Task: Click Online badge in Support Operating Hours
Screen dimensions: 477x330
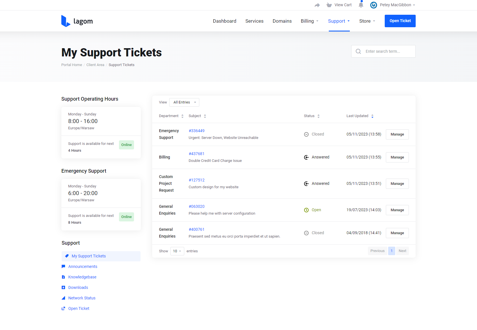Action: [126, 145]
